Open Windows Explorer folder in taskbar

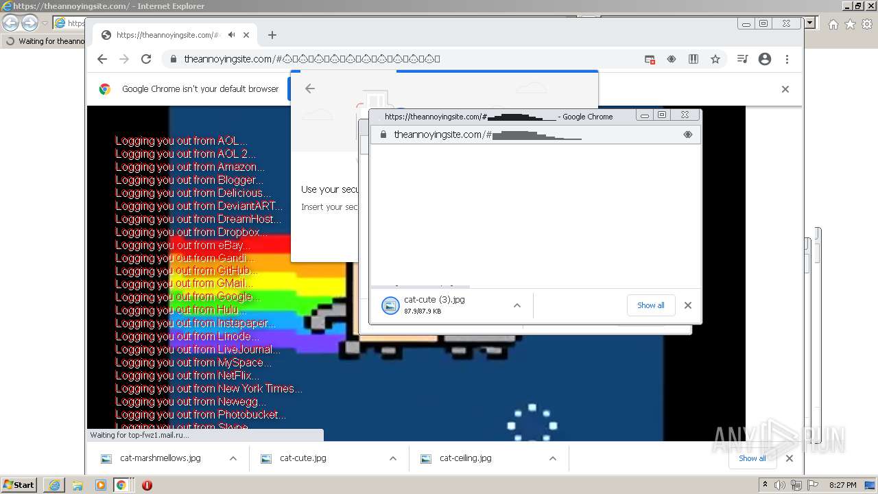78,485
